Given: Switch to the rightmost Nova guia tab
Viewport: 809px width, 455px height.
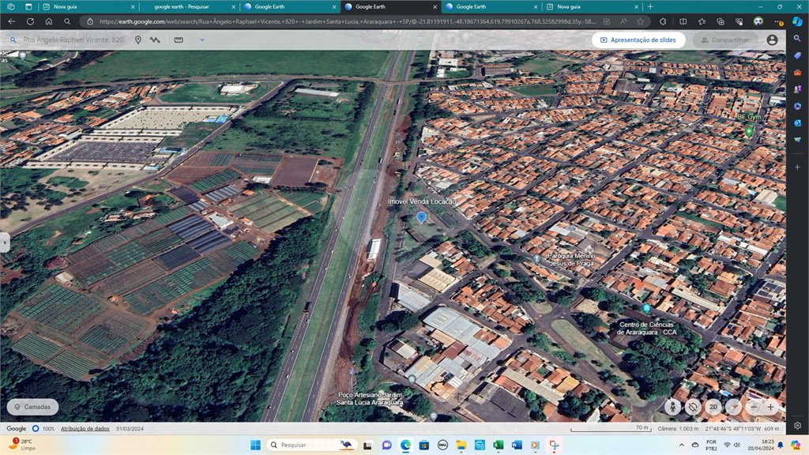Looking at the screenshot, I should tap(591, 6).
